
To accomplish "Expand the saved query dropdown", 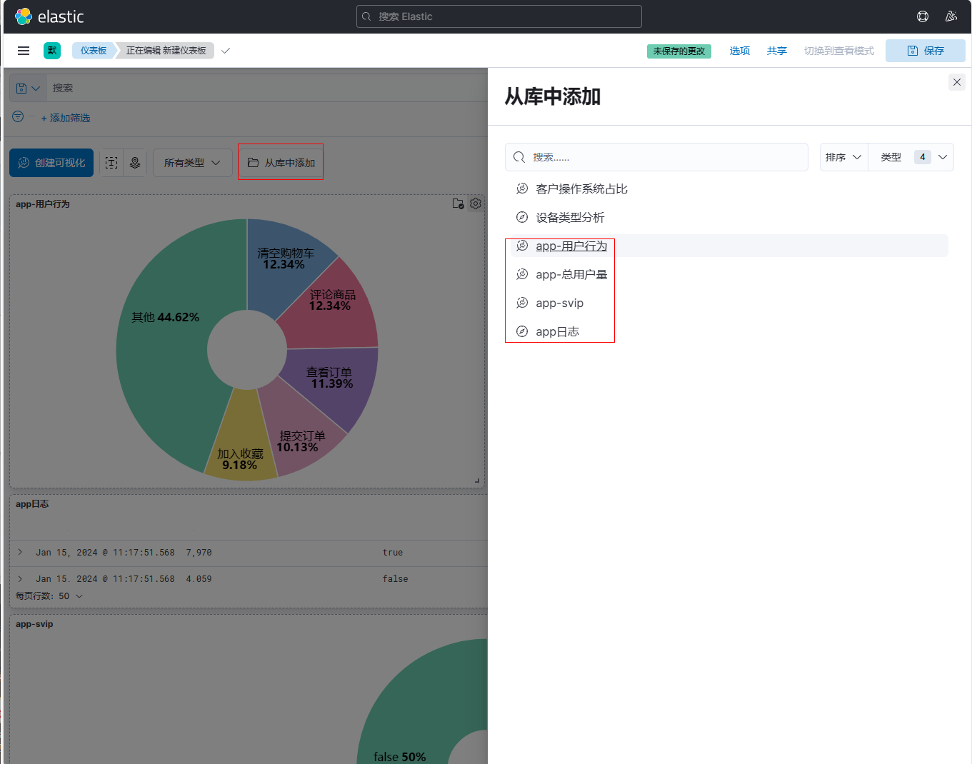I will (28, 88).
